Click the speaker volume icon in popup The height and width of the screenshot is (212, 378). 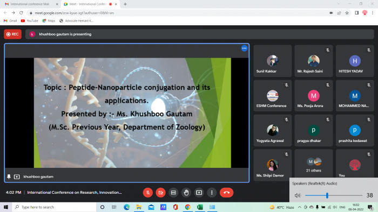(298, 195)
